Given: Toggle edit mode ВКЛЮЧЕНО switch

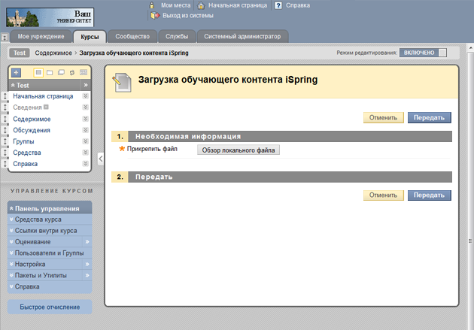Looking at the screenshot, I should 423,53.
